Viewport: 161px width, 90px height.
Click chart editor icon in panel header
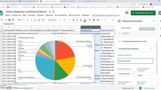(119, 21)
